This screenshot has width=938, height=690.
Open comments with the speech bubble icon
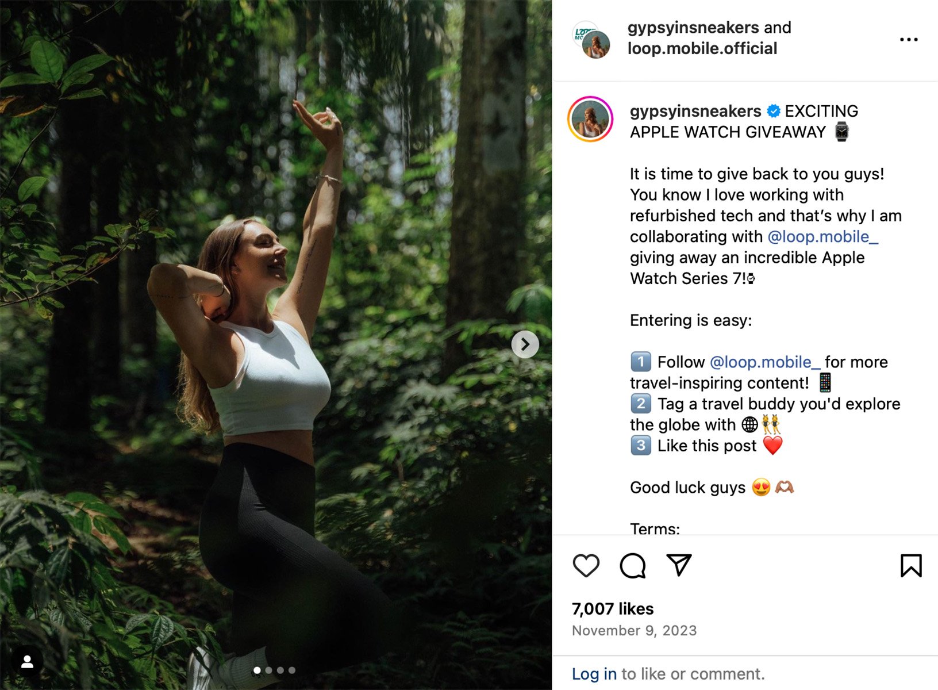coord(632,566)
